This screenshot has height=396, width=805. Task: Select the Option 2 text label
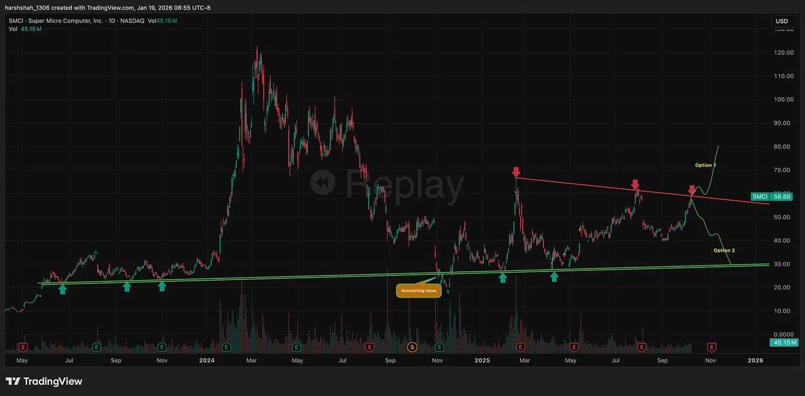[x=724, y=250]
